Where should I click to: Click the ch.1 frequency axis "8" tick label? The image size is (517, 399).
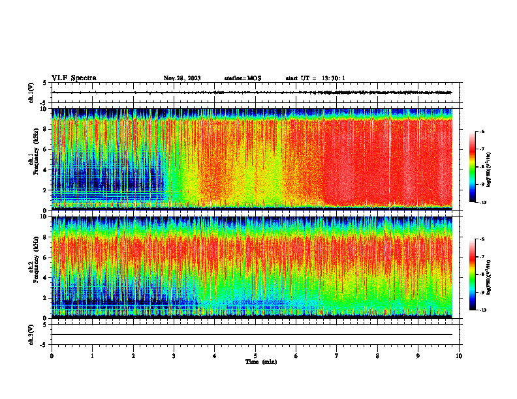[x=46, y=129]
